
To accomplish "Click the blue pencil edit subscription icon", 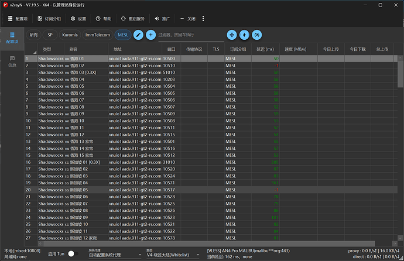I will [138, 35].
